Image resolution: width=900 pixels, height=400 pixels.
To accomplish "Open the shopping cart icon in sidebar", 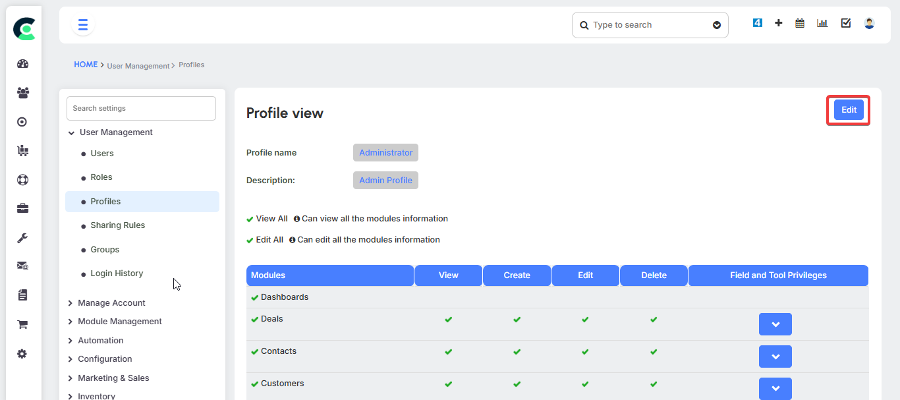I will (22, 324).
